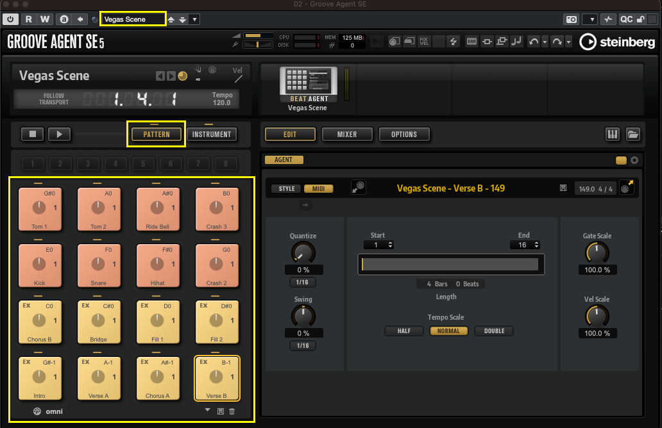The width and height of the screenshot is (662, 428).
Task: Switch to the INSTRUMENT pads tab
Action: tap(212, 135)
